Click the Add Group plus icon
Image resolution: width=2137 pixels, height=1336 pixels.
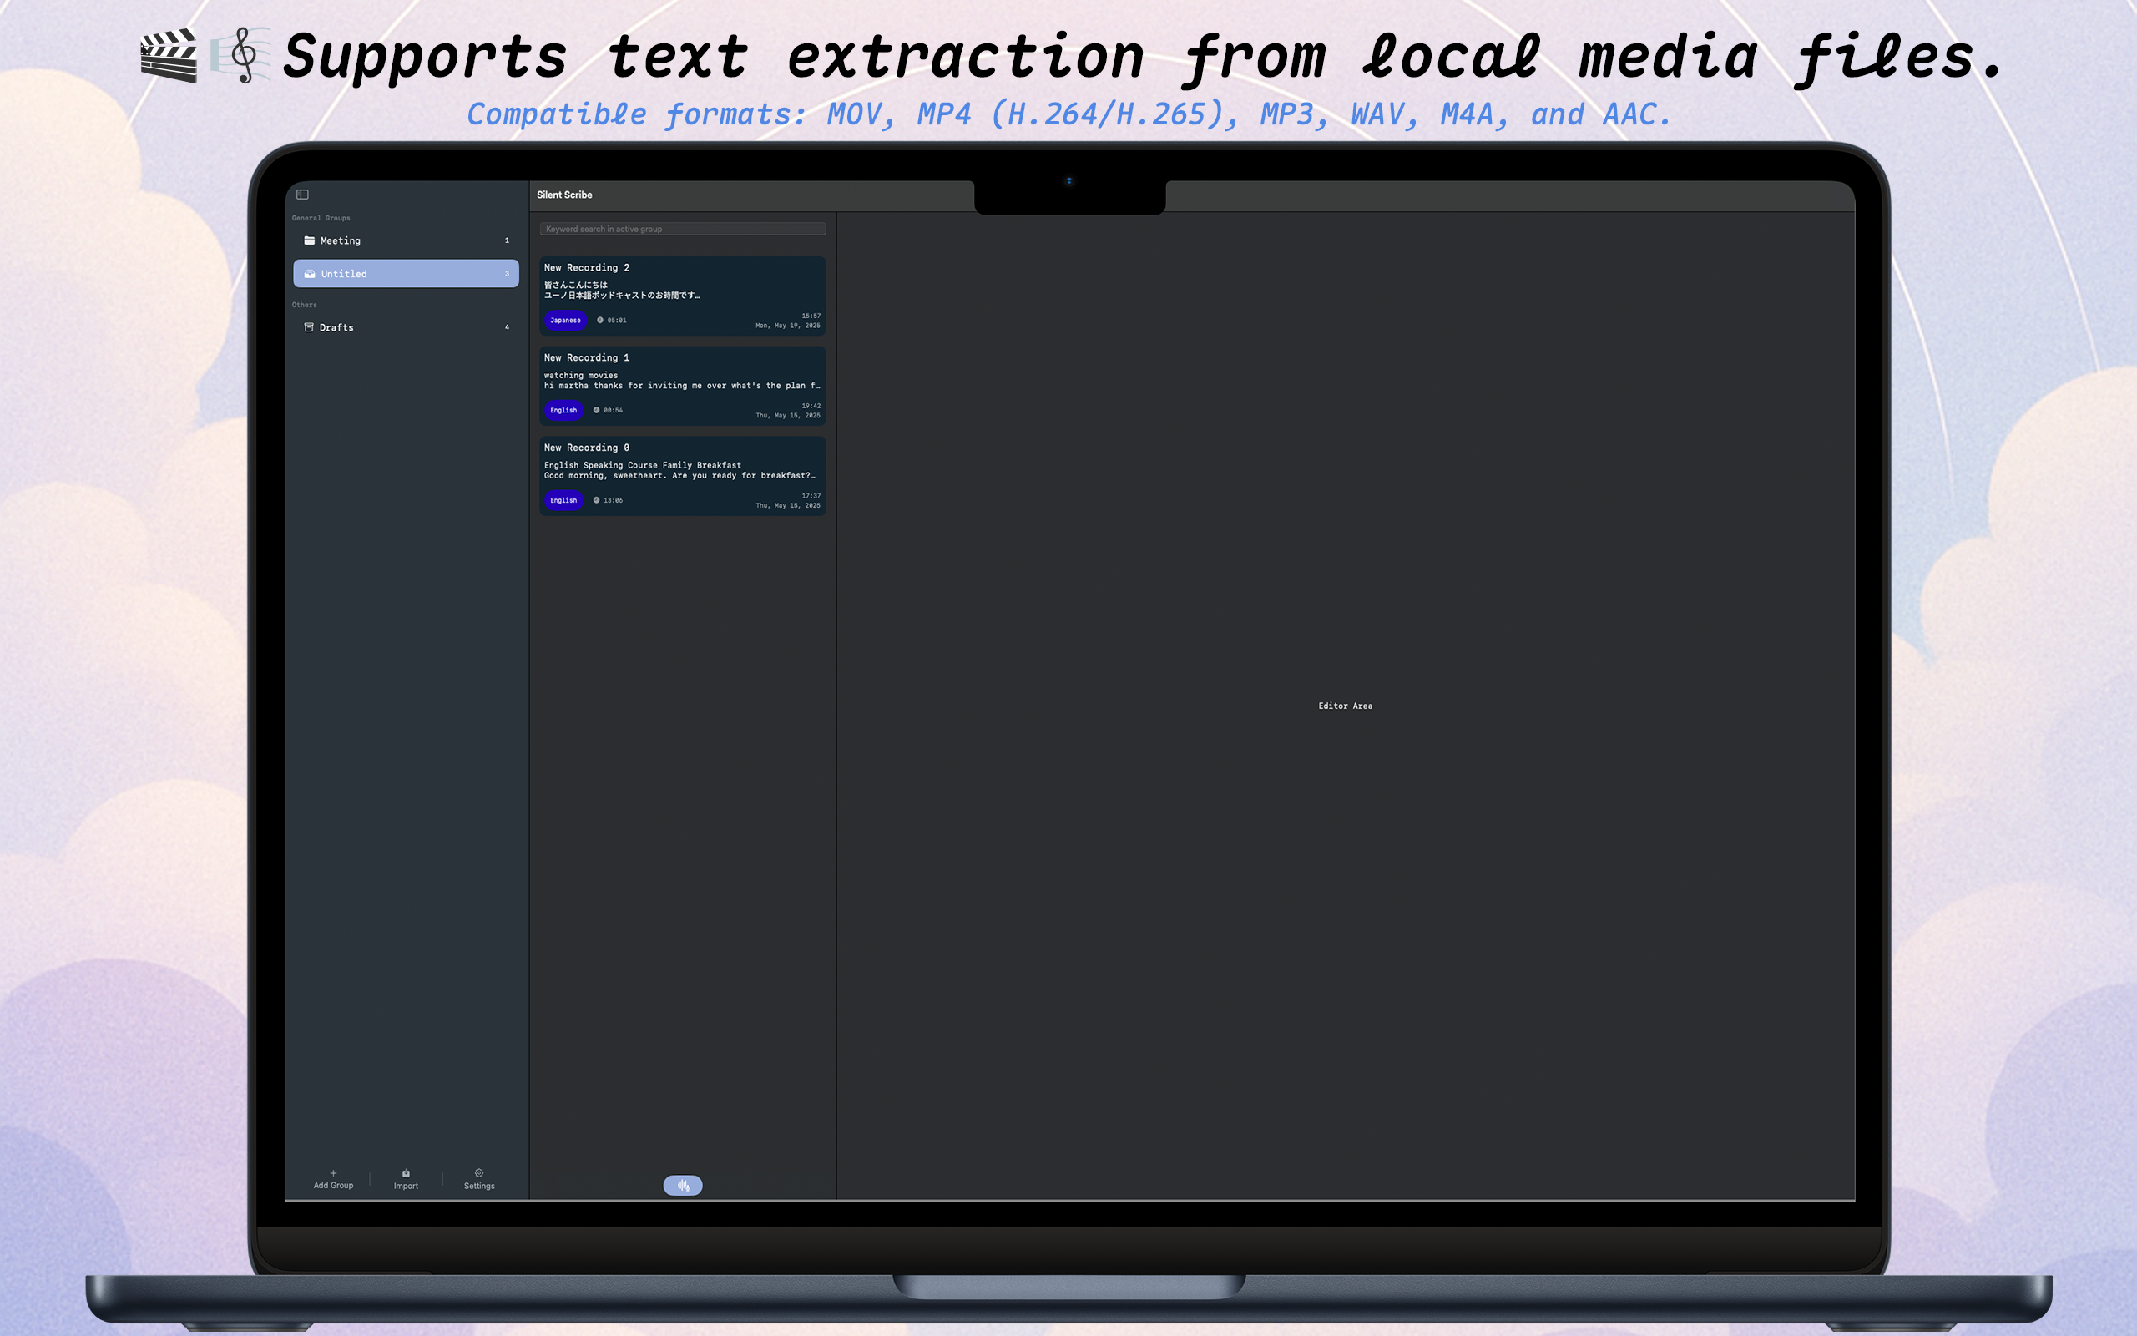click(x=333, y=1173)
